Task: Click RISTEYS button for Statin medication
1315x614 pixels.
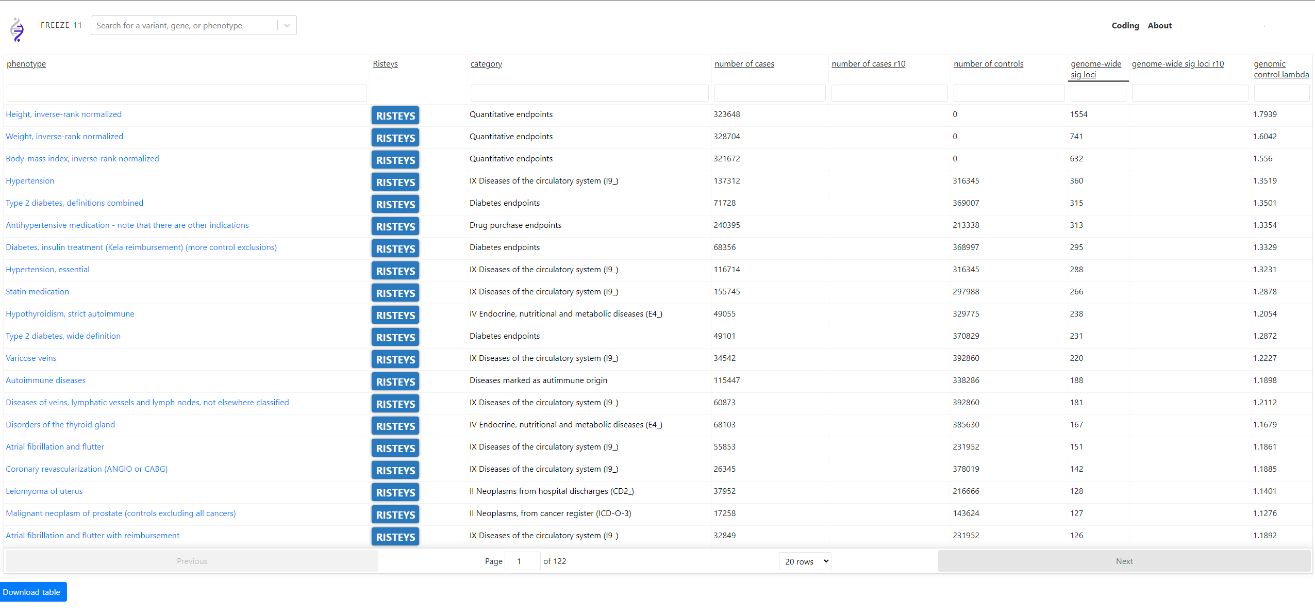Action: pos(395,293)
